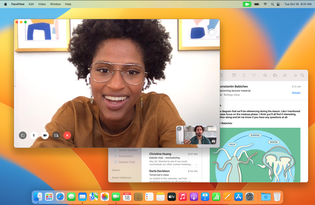Screen dimensions: 315x205
Task: Turn off the camera in FaceTime
Action: 45,135
